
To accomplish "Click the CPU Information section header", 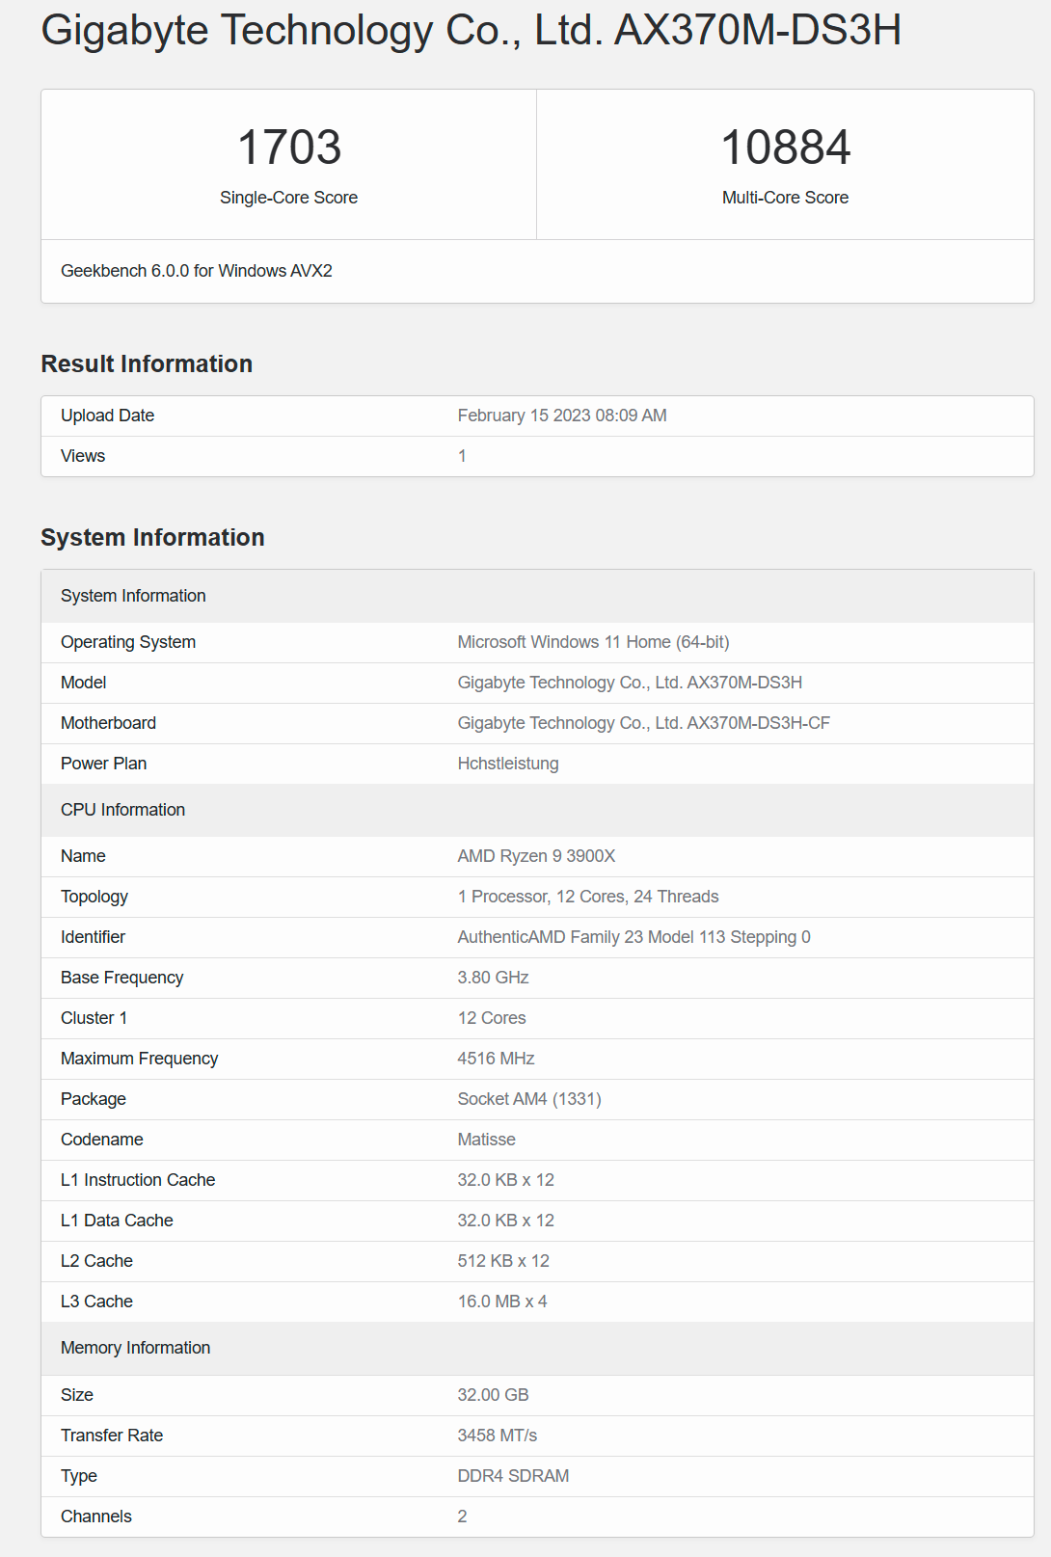I will pos(537,810).
